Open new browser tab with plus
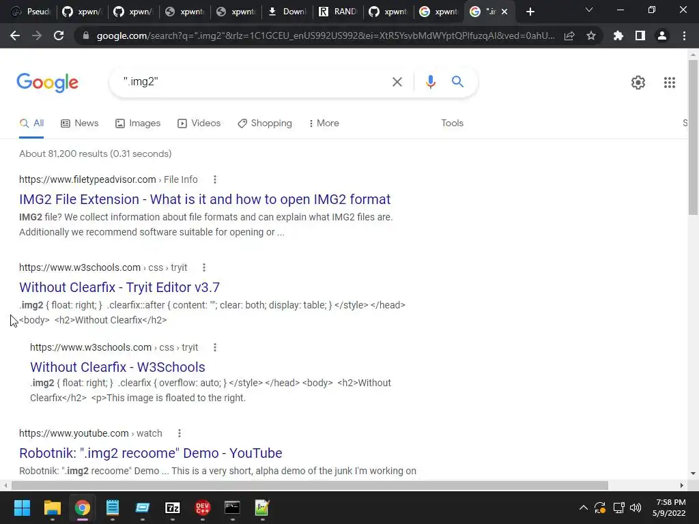 pyautogui.click(x=530, y=12)
